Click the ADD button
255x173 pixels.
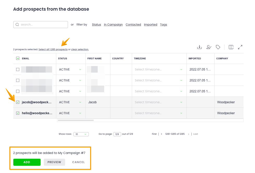[27, 162]
